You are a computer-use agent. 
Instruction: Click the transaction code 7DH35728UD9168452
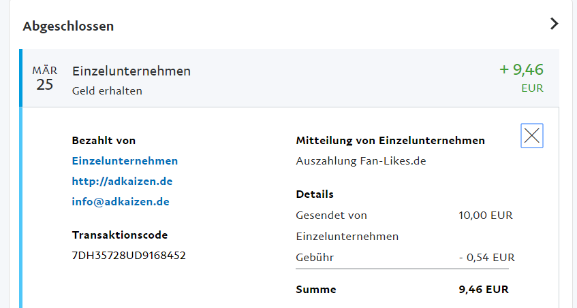[129, 256]
